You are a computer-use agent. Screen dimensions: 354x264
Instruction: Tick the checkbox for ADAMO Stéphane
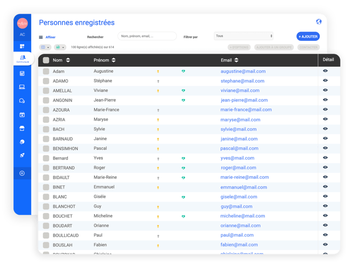click(46, 81)
